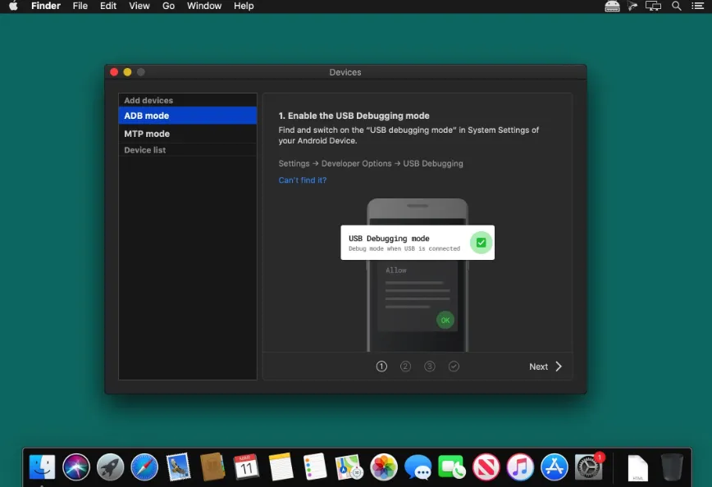The height and width of the screenshot is (487, 712).
Task: Select MTP mode in the sidebar
Action: point(188,134)
